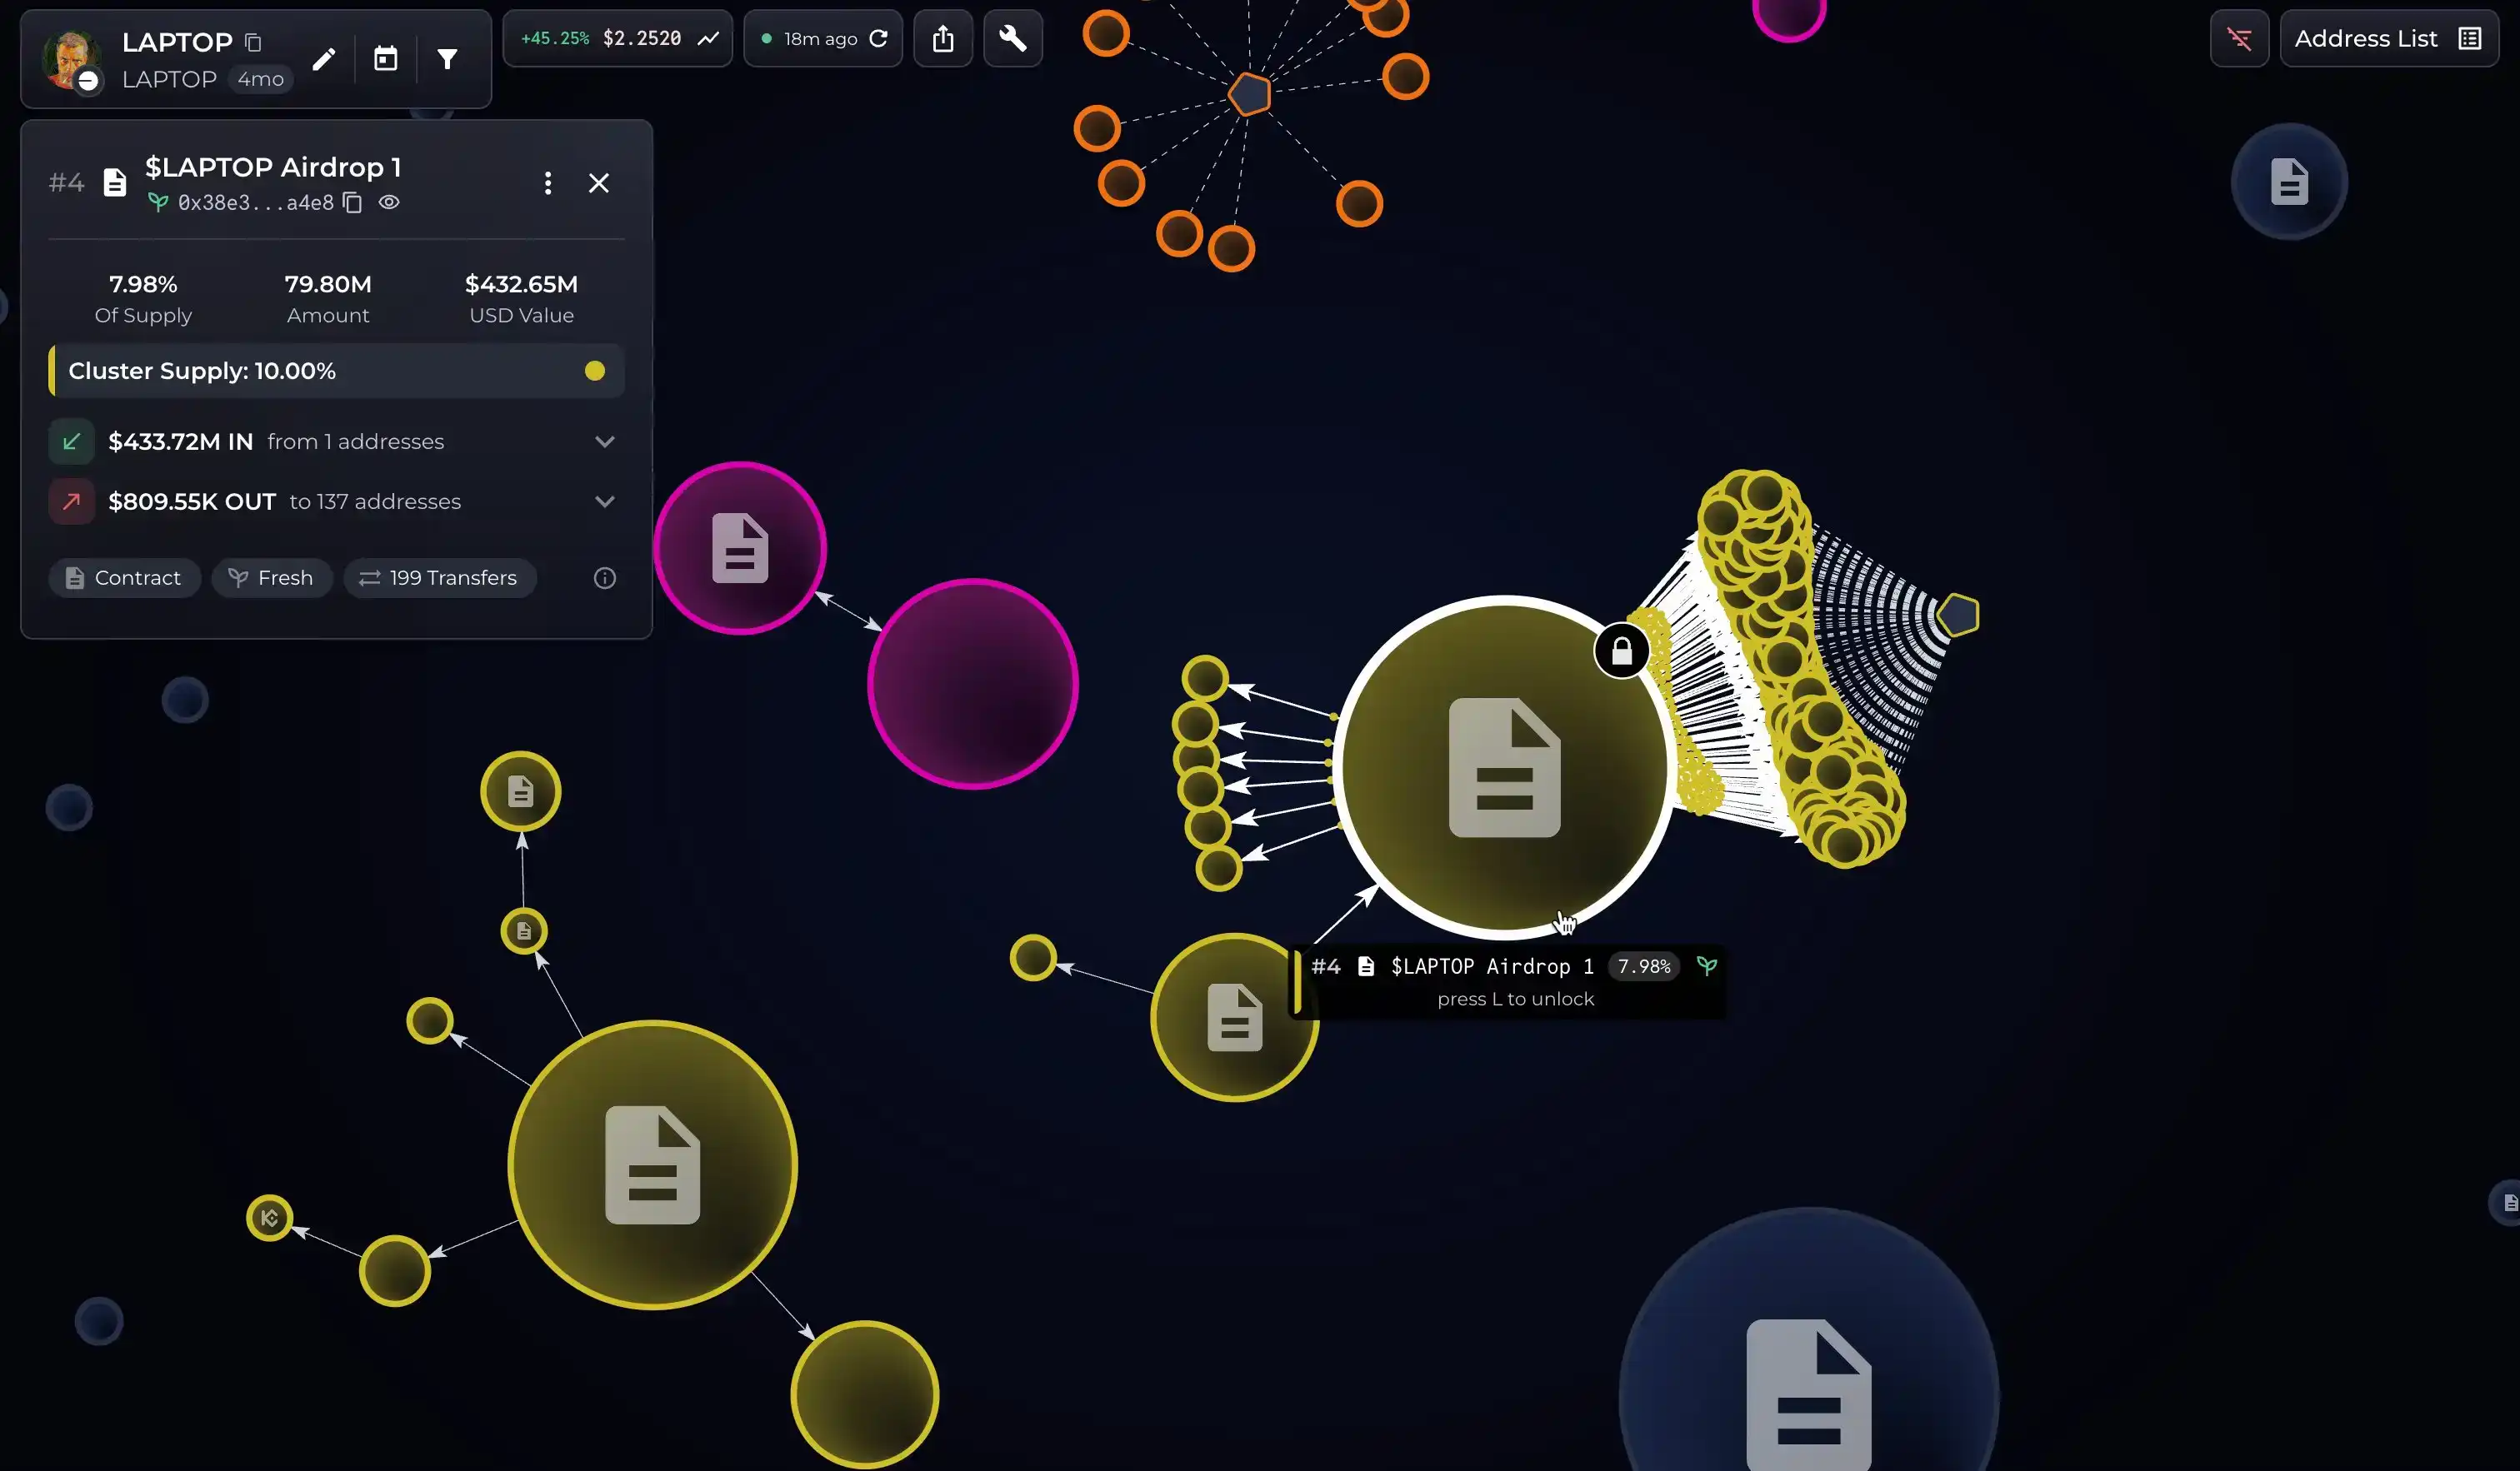Select the magenta contract bubble with document icon
The height and width of the screenshot is (1471, 2520).
pyautogui.click(x=740, y=547)
